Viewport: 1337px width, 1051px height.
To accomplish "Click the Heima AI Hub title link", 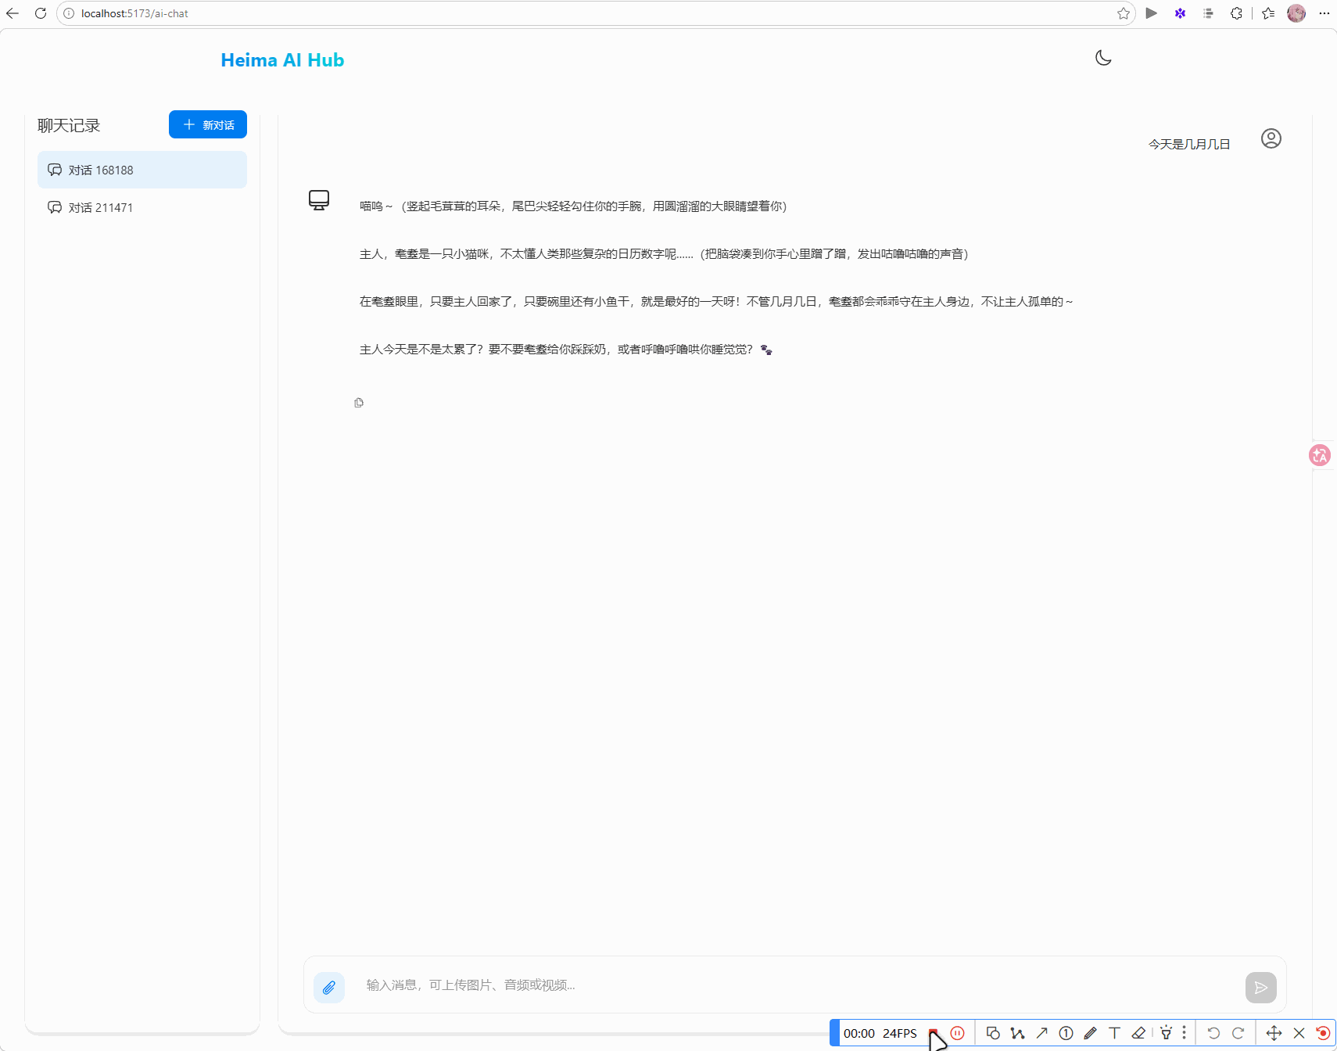I will tap(282, 60).
